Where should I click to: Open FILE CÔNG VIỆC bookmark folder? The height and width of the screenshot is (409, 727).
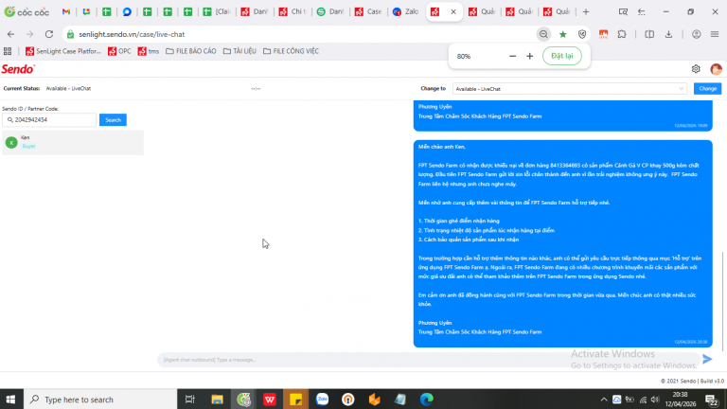291,51
